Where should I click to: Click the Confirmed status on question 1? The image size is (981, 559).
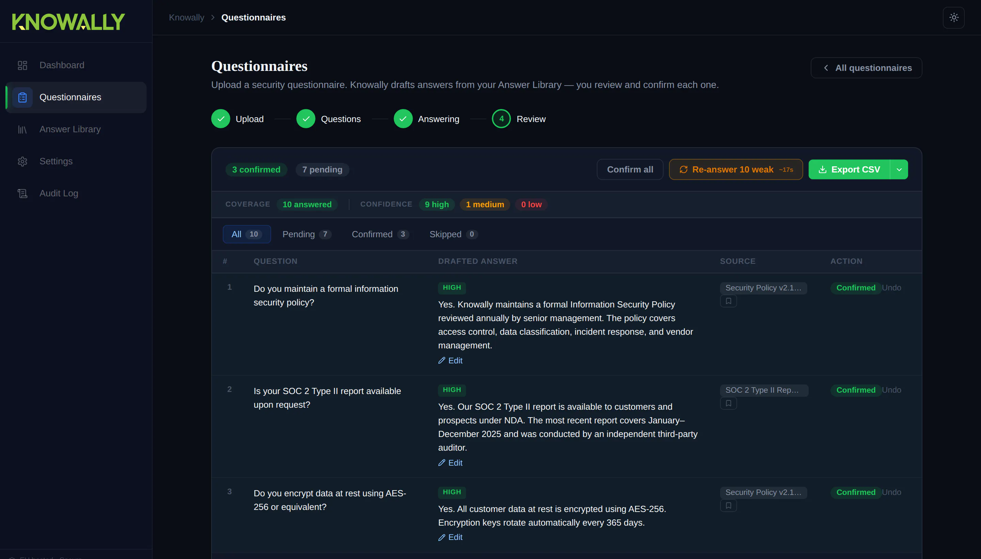pos(856,288)
